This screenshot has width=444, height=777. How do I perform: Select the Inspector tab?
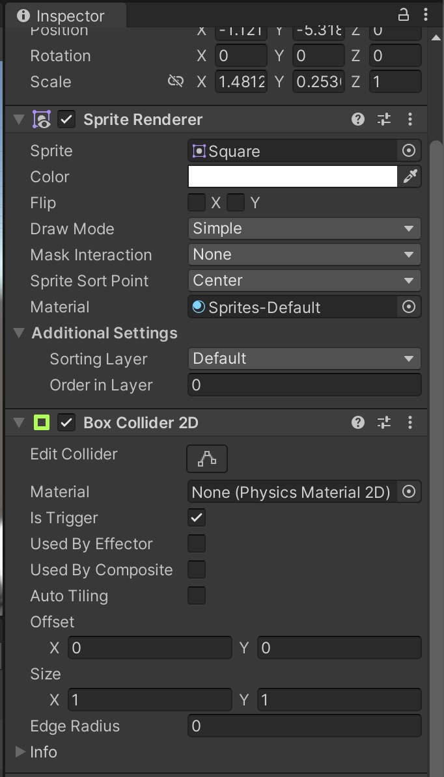(x=61, y=16)
